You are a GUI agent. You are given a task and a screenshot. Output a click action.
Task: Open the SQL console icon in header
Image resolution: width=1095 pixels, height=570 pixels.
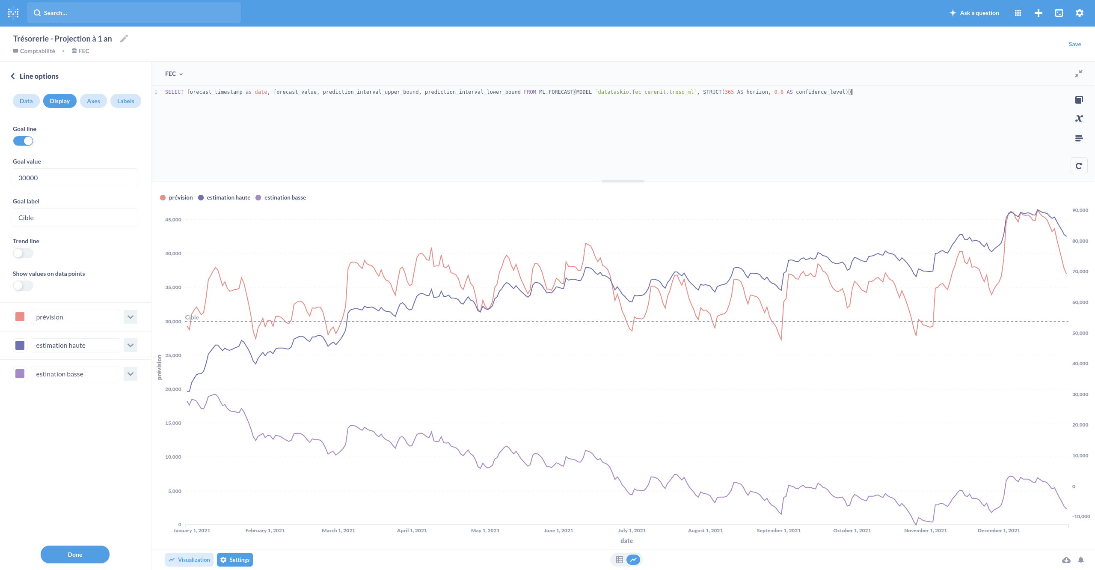1059,13
